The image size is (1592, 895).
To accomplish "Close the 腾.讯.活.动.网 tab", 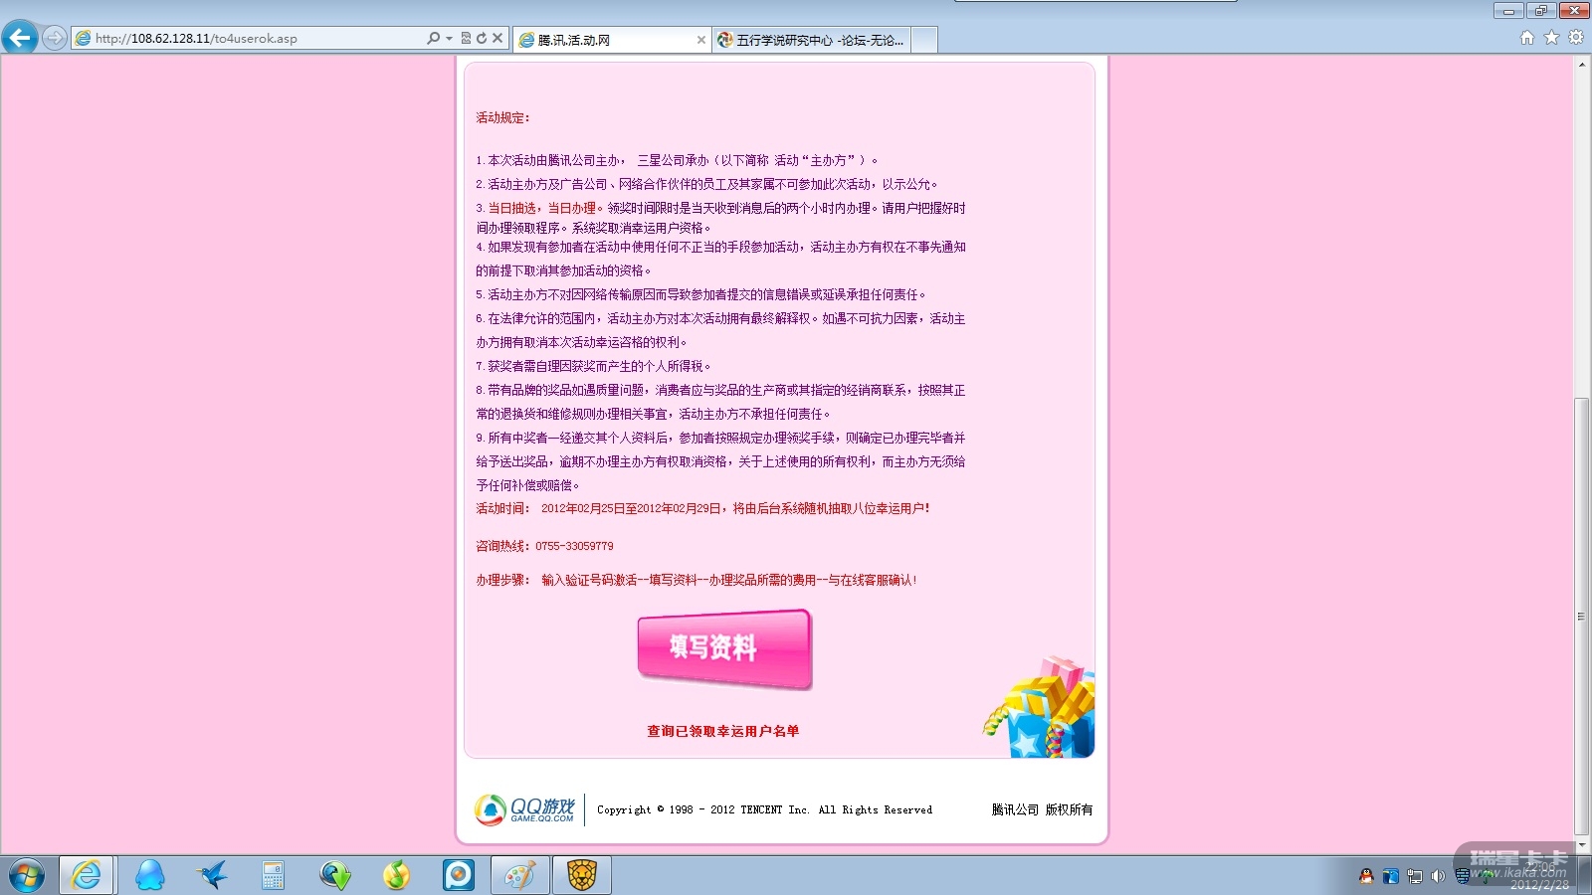I will (x=700, y=40).
